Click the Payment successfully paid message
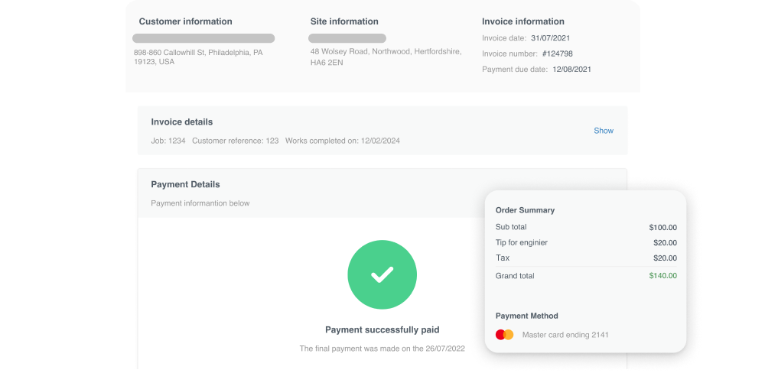 click(x=382, y=330)
